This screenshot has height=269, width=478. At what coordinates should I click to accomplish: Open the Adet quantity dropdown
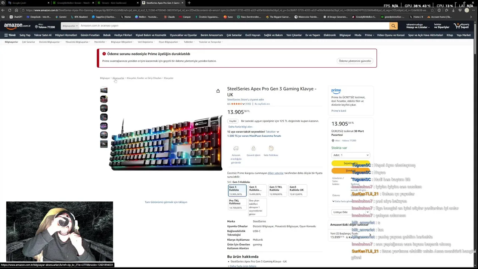[351, 155]
